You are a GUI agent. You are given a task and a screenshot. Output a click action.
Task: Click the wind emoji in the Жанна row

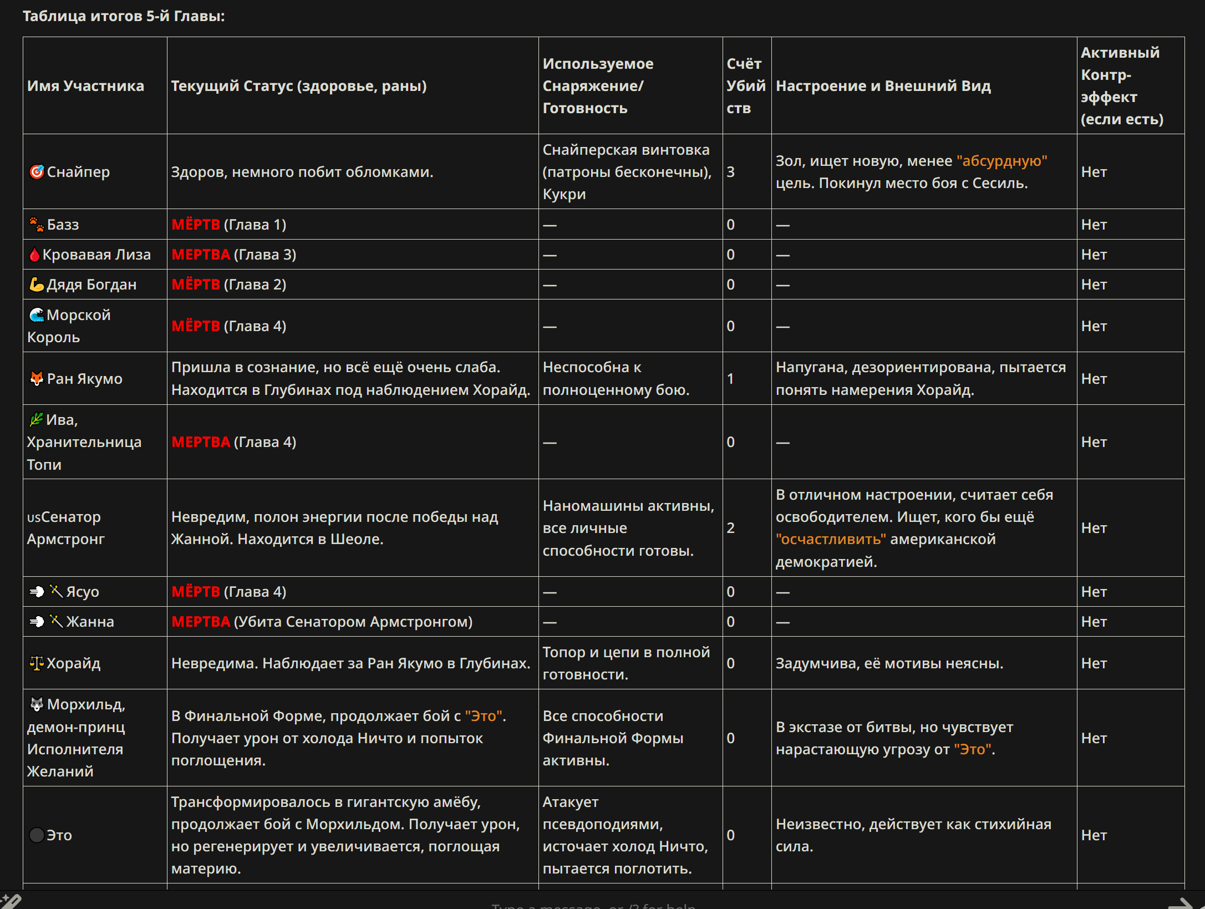click(37, 622)
